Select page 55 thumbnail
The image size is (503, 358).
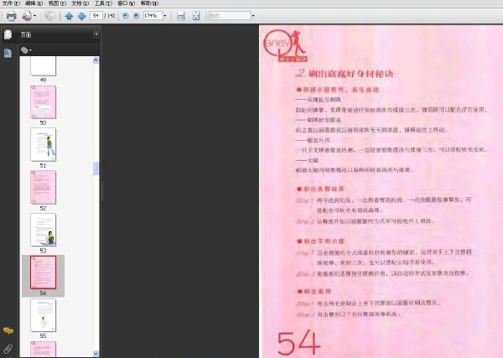(x=43, y=315)
